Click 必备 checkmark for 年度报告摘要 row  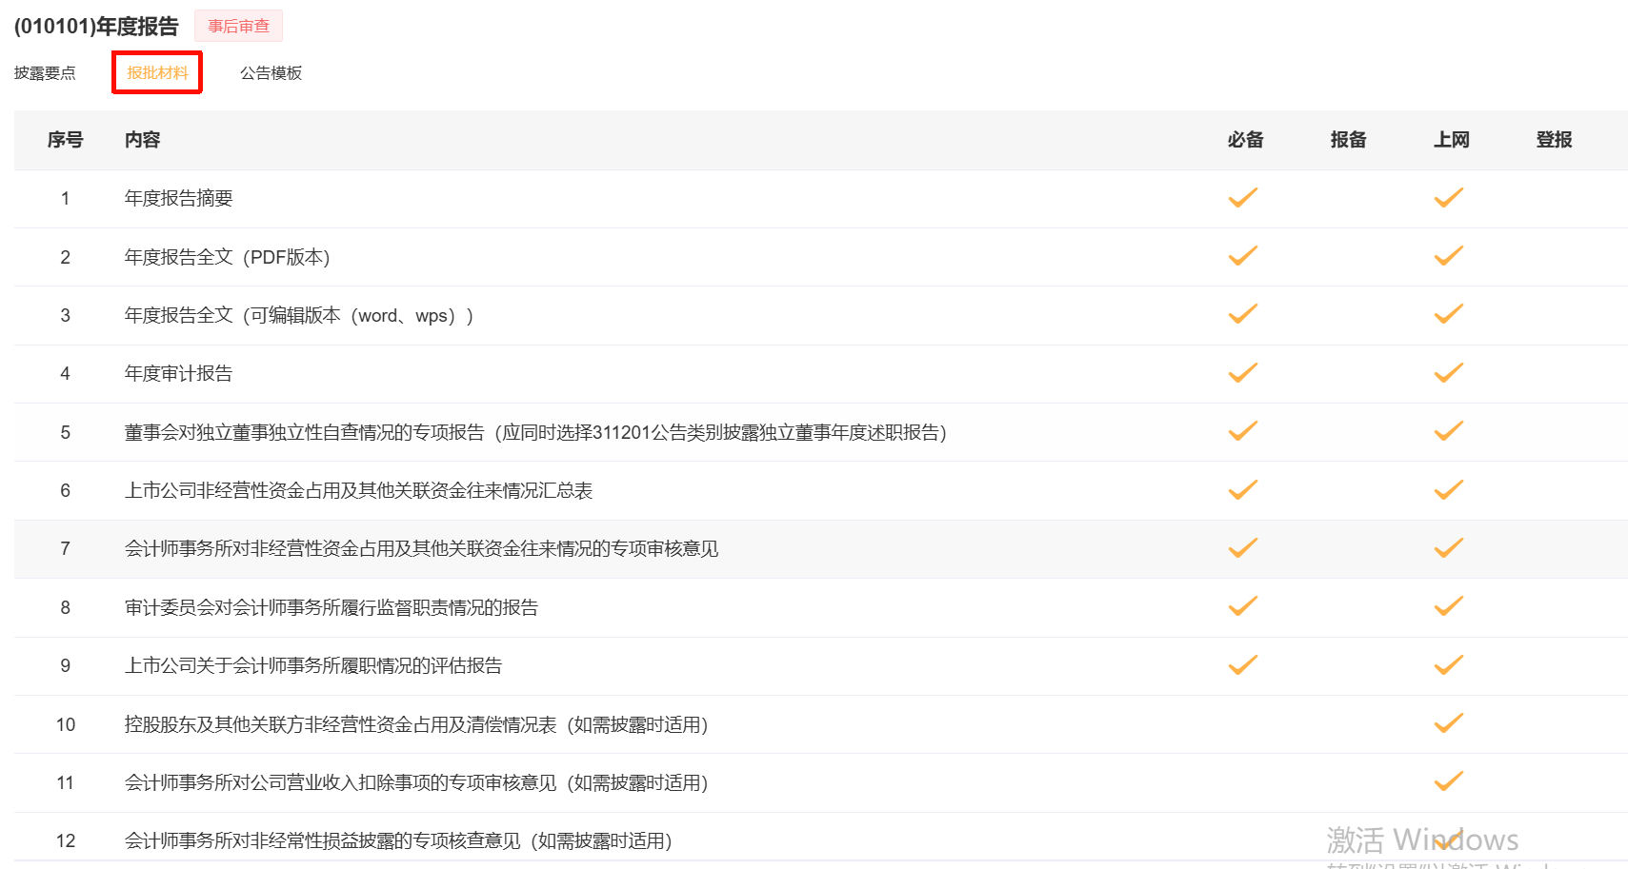pos(1242,198)
